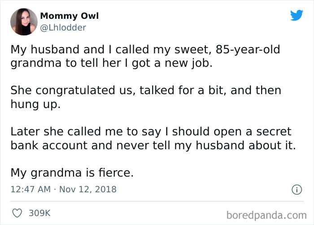Click the Nov 12, 2018 date
Viewport: 314px width, 225px height.
[x=87, y=189]
